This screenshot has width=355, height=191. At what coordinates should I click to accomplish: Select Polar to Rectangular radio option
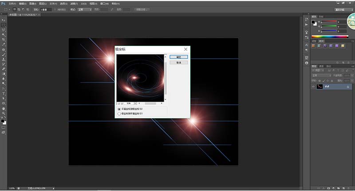pos(118,114)
